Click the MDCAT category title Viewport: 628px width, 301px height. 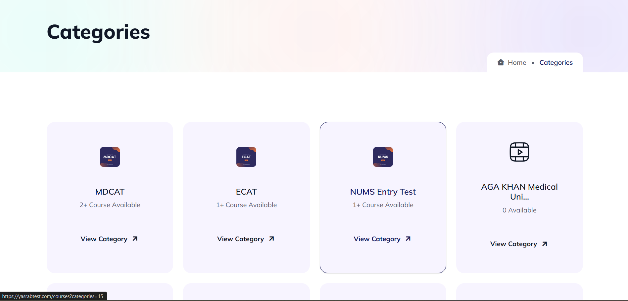pos(110,192)
